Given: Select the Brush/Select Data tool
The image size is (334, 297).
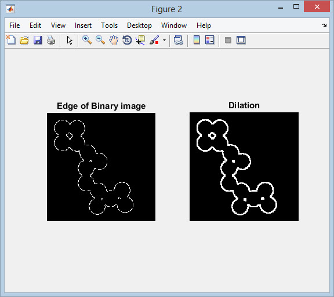Looking at the screenshot, I should (x=154, y=40).
